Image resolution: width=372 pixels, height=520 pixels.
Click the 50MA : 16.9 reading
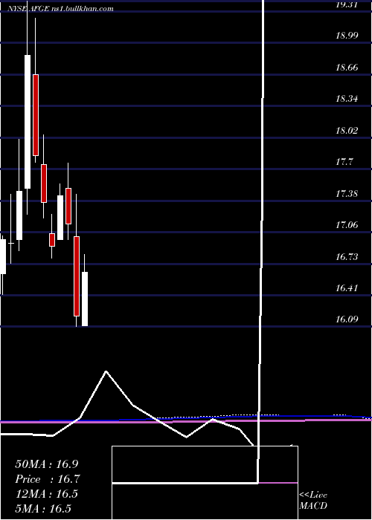coord(48,464)
